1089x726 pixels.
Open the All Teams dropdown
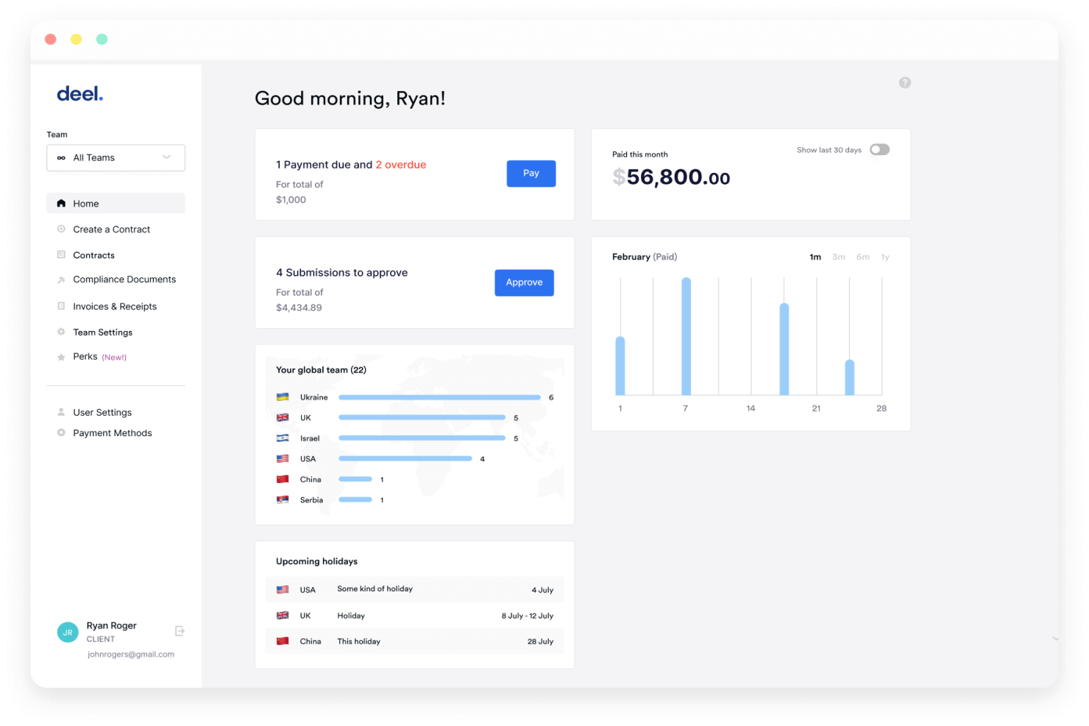click(x=116, y=157)
